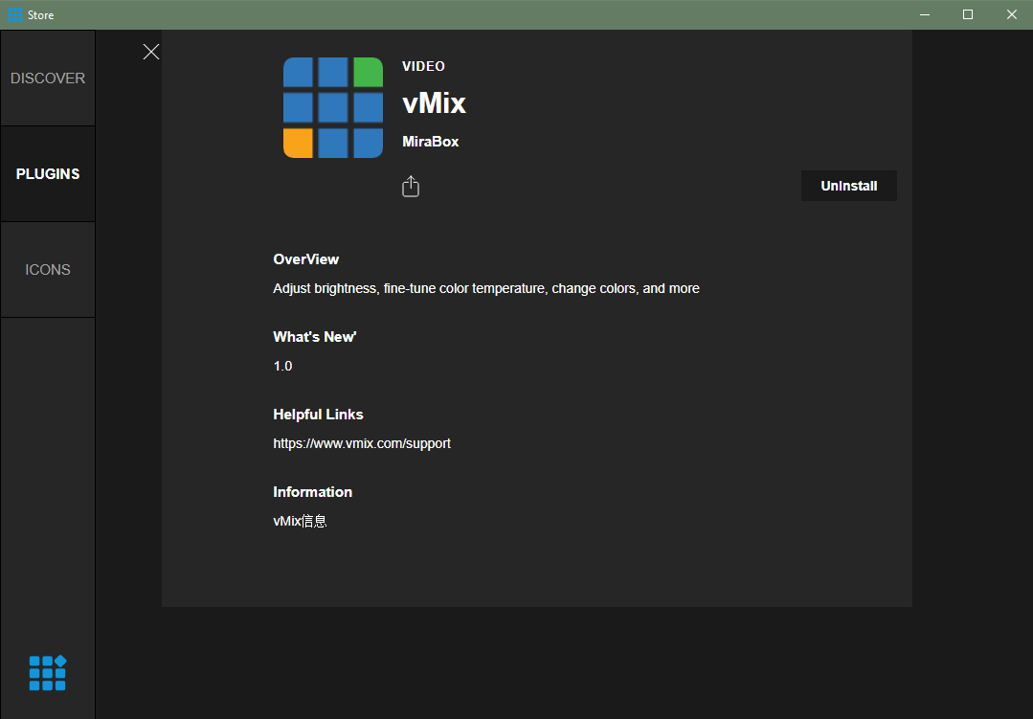Image resolution: width=1033 pixels, height=719 pixels.
Task: Click the VIDEO category label
Action: 423,66
